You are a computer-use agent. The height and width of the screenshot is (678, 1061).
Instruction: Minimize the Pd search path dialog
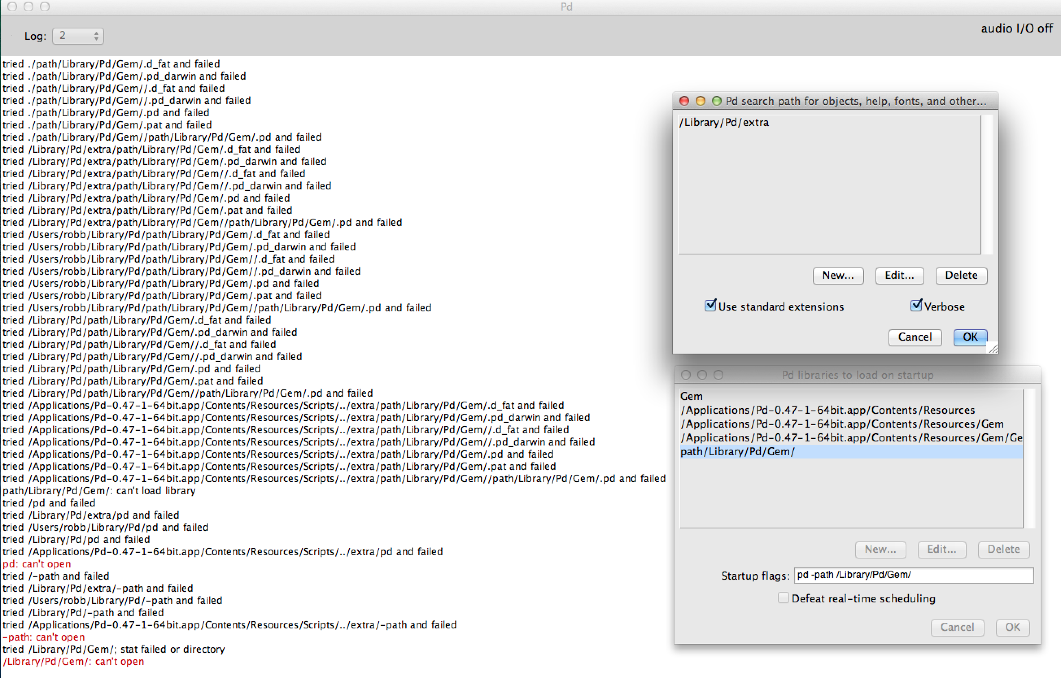(x=701, y=101)
